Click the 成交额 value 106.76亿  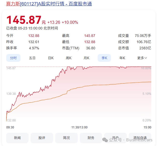144,42
